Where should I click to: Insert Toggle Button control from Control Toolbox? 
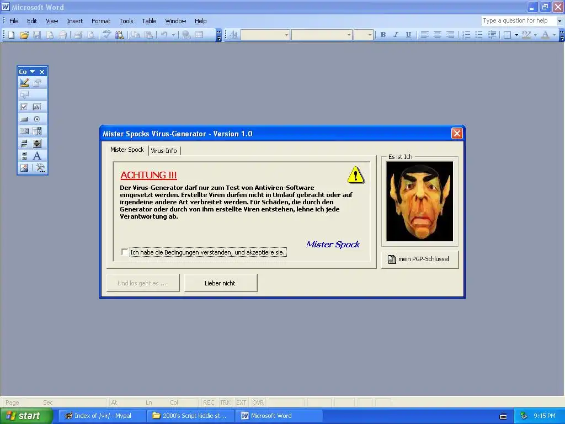pos(24,144)
